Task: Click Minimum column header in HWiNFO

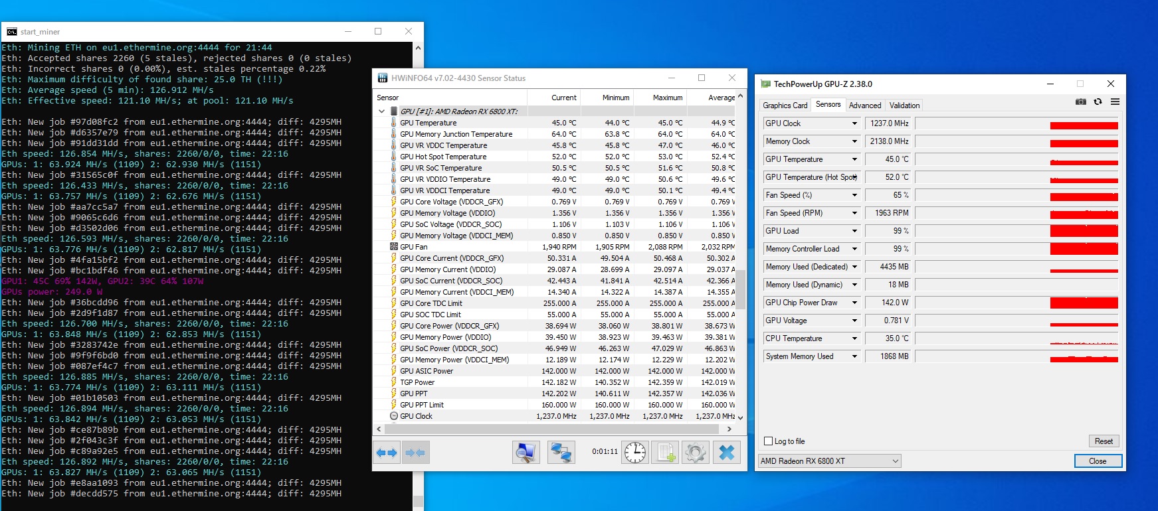Action: coord(607,98)
